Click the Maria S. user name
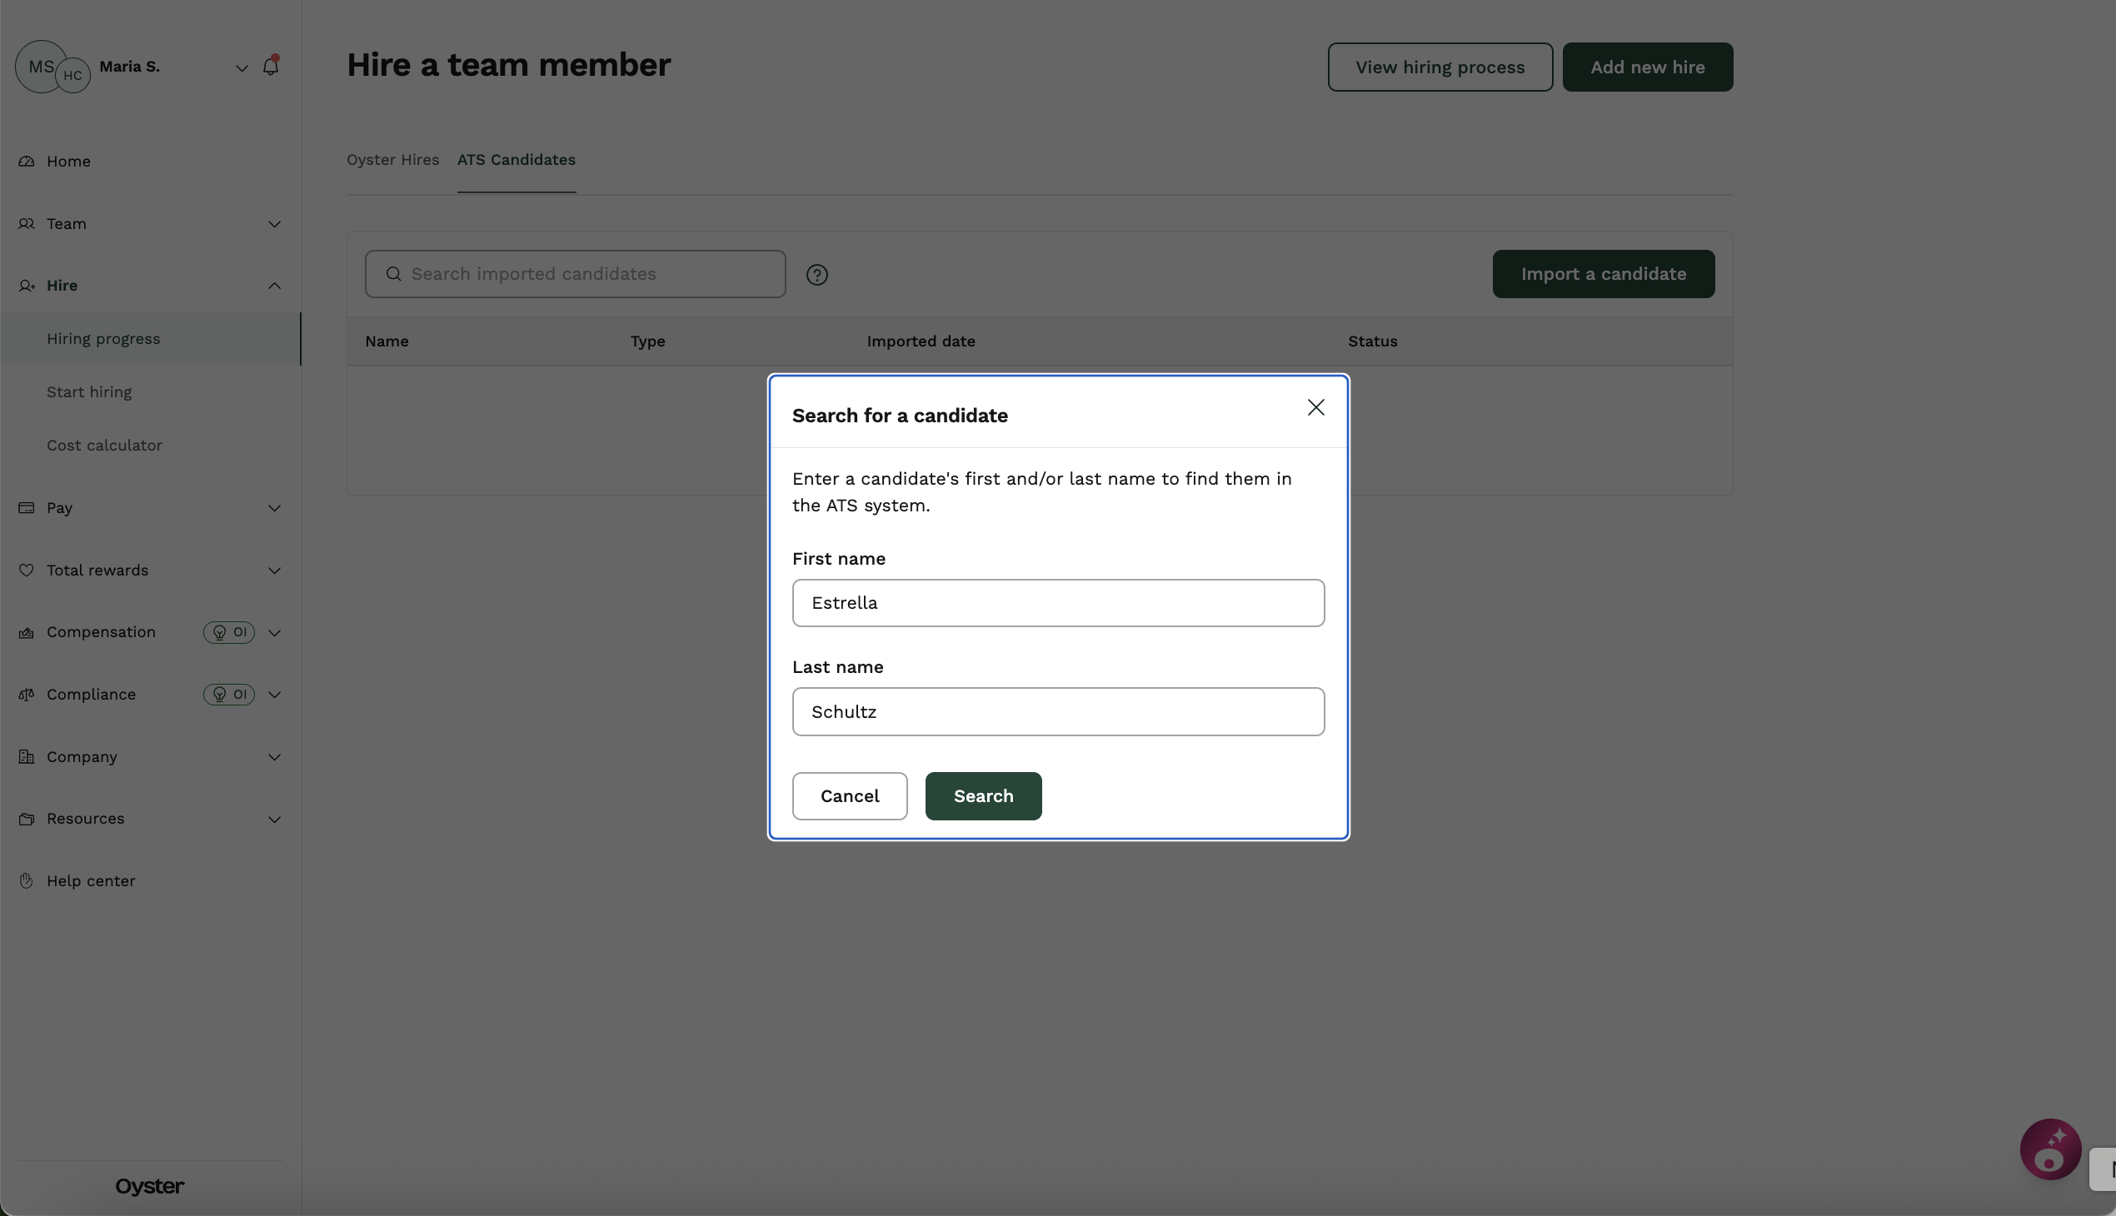The height and width of the screenshot is (1216, 2116). tap(129, 67)
